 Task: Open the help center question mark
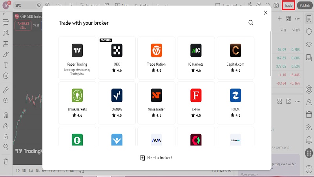pos(309,169)
